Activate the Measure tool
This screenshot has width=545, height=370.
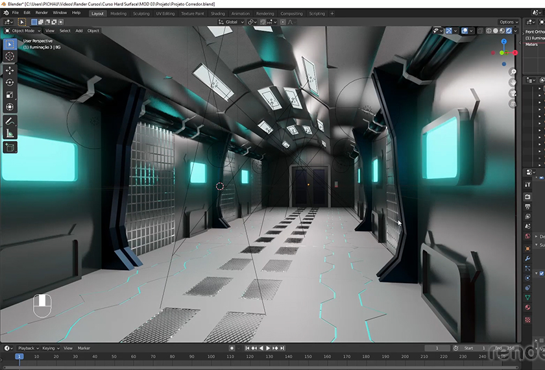pyautogui.click(x=10, y=134)
